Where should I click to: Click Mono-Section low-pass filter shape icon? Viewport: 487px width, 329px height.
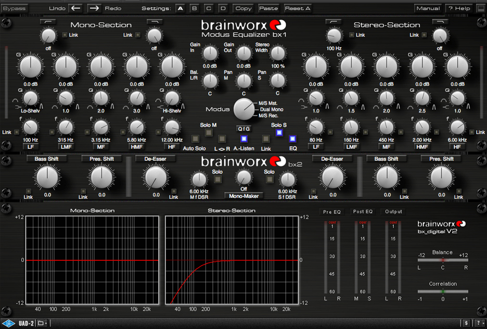pos(155,21)
